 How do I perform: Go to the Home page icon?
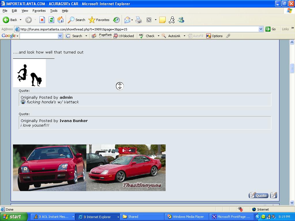60,20
